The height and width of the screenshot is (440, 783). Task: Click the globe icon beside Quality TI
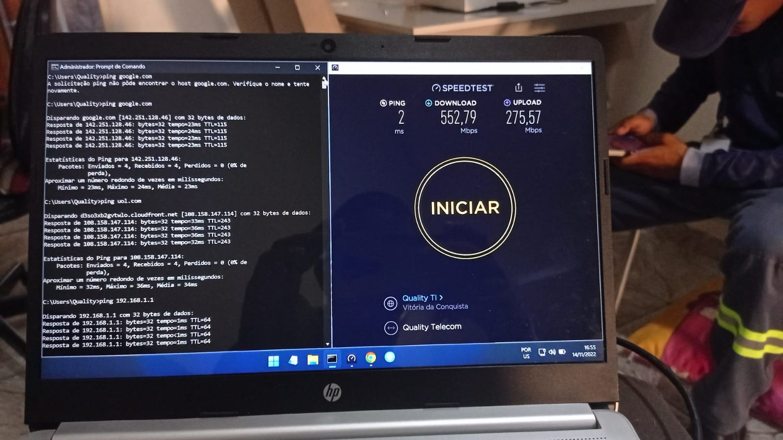390,303
